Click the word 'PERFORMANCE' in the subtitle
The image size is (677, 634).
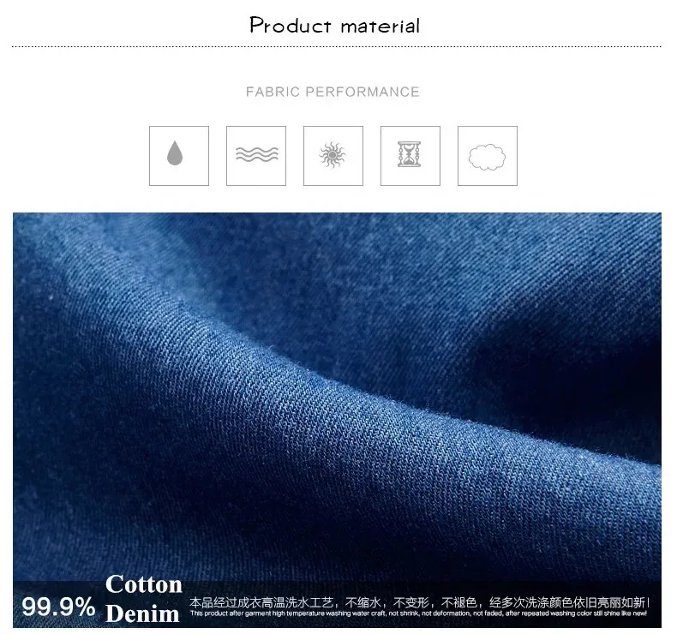tap(362, 92)
